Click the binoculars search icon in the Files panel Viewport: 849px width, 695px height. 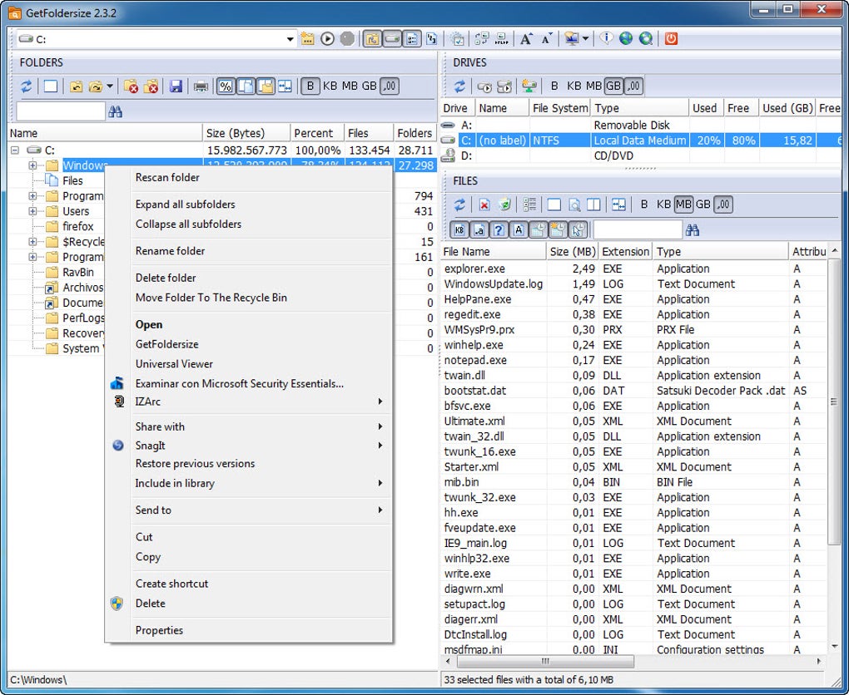[693, 230]
